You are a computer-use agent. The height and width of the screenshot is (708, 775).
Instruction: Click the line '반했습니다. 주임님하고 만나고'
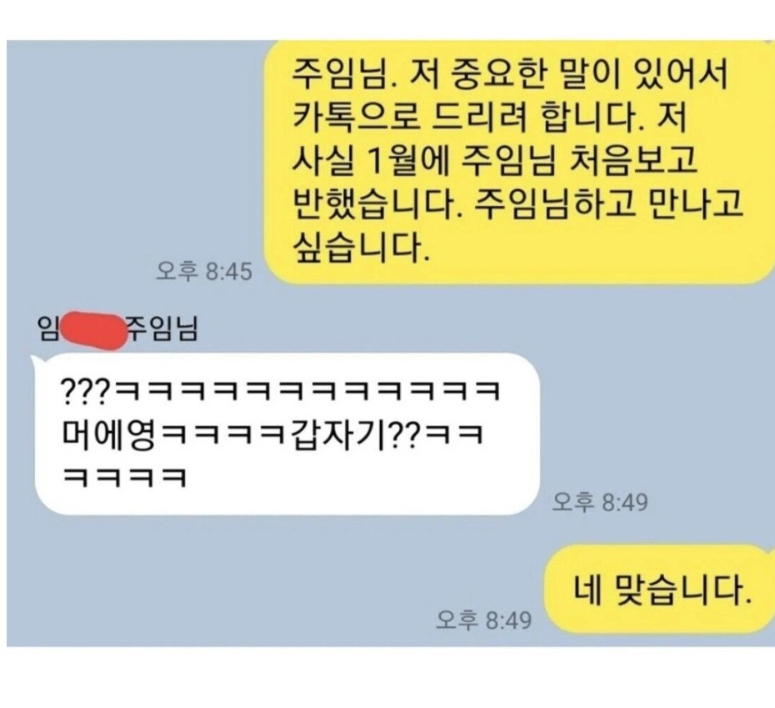(x=517, y=203)
